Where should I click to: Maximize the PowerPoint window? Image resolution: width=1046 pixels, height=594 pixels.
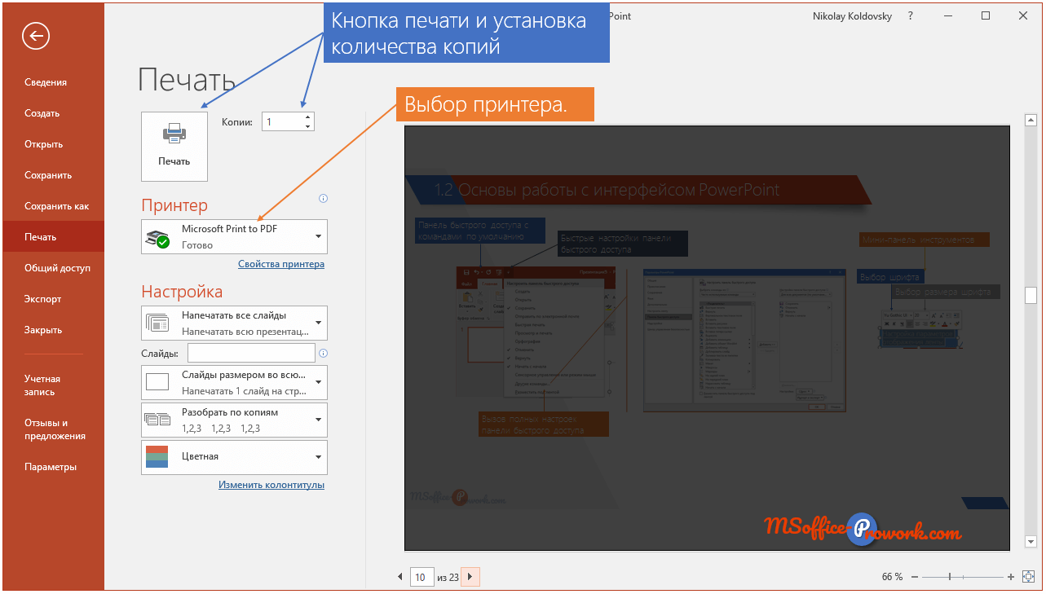[x=986, y=15]
